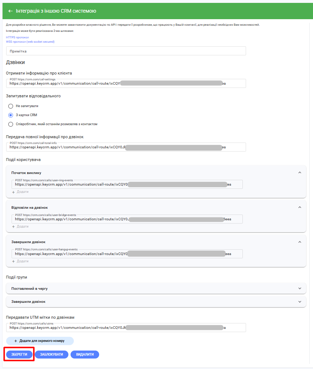Image resolution: width=313 pixels, height=369 pixels.
Task: Click Додати для окремого номеру button
Action: (x=40, y=341)
